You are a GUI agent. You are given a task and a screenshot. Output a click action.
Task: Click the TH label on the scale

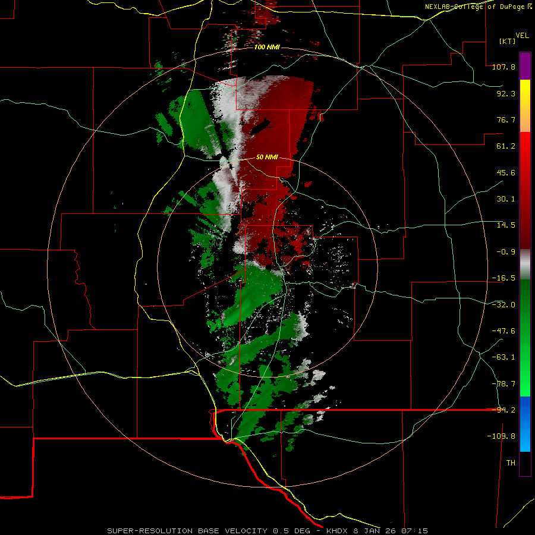pos(511,463)
